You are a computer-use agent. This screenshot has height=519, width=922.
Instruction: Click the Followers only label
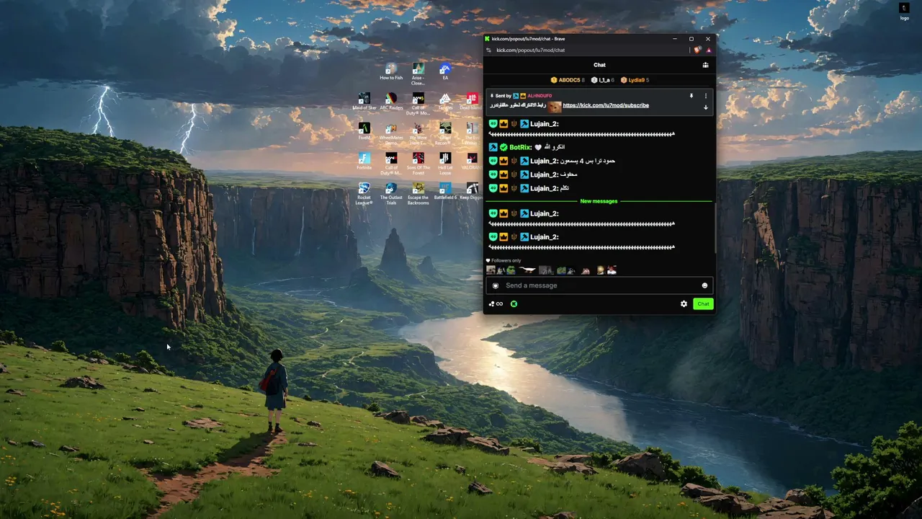(x=506, y=260)
